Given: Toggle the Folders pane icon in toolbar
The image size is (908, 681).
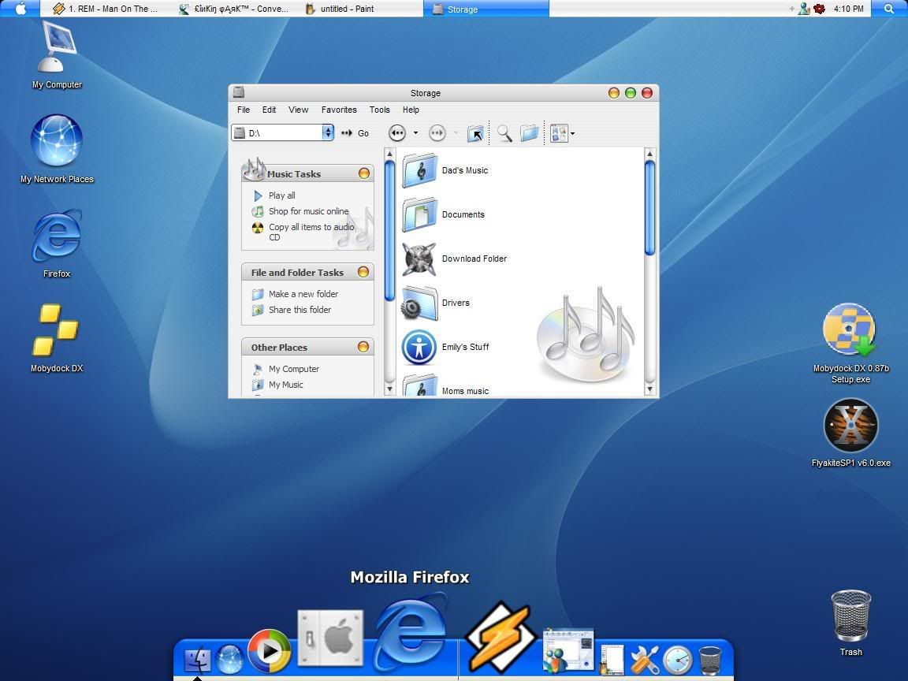Looking at the screenshot, I should click(530, 134).
